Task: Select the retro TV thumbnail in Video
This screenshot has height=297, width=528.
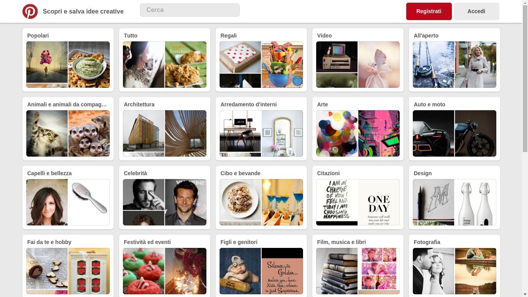Action: point(337,57)
